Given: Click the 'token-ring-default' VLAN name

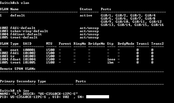Looking at the screenshot, I should [29, 31].
